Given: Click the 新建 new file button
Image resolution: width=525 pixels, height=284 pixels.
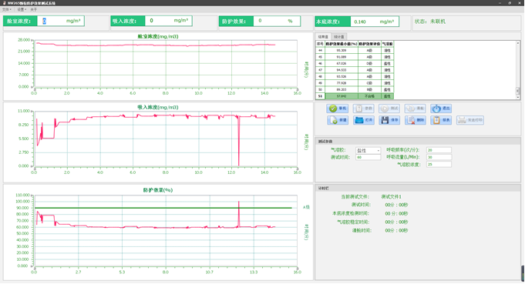Looking at the screenshot, I should pos(338,120).
